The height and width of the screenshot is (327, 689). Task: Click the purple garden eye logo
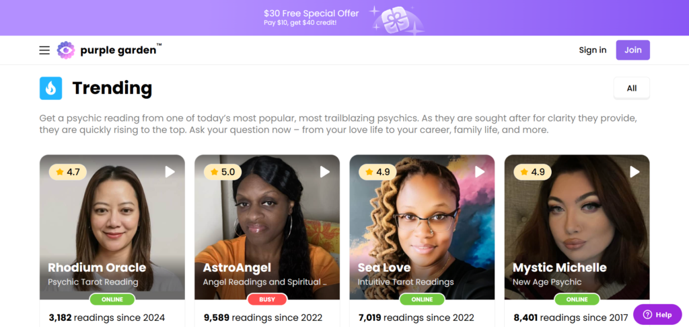(x=66, y=50)
